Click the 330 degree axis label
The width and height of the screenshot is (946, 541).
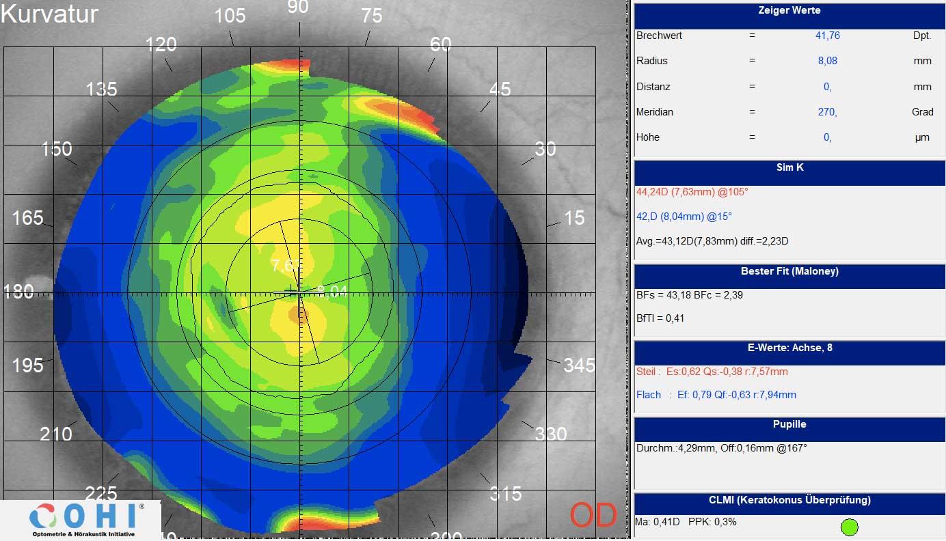tap(551, 434)
